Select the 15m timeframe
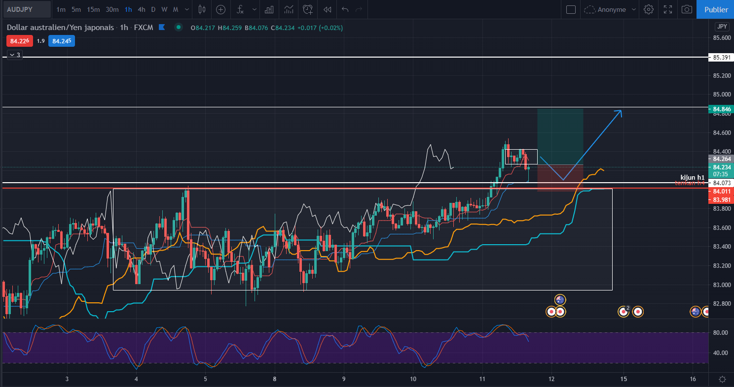734x387 pixels. click(x=94, y=9)
